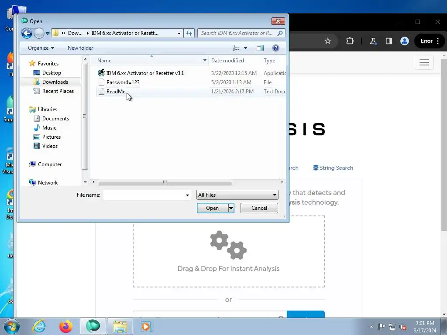Cancel the Open dialog
447x335 pixels.
point(259,208)
